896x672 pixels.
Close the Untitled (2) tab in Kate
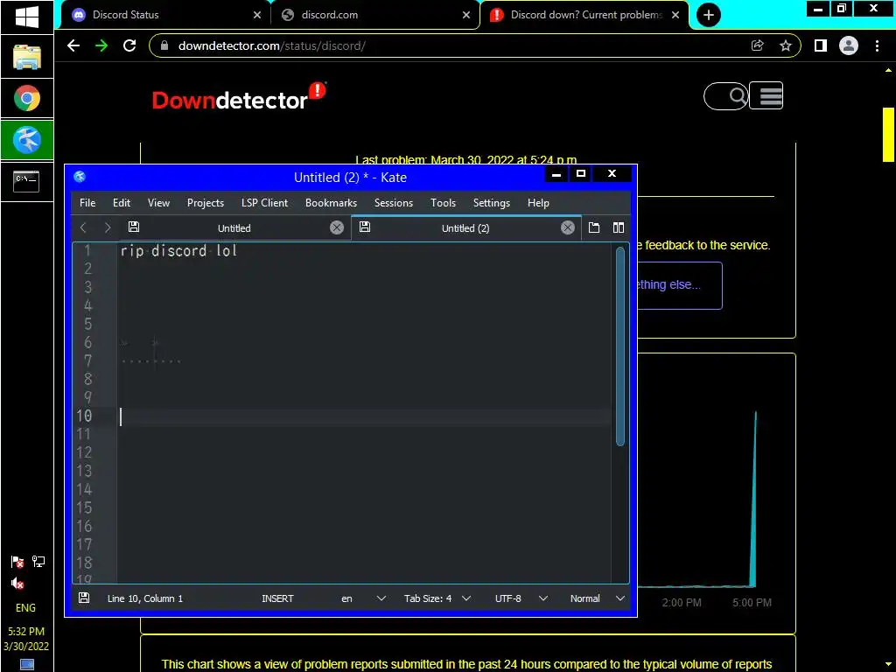pos(567,227)
